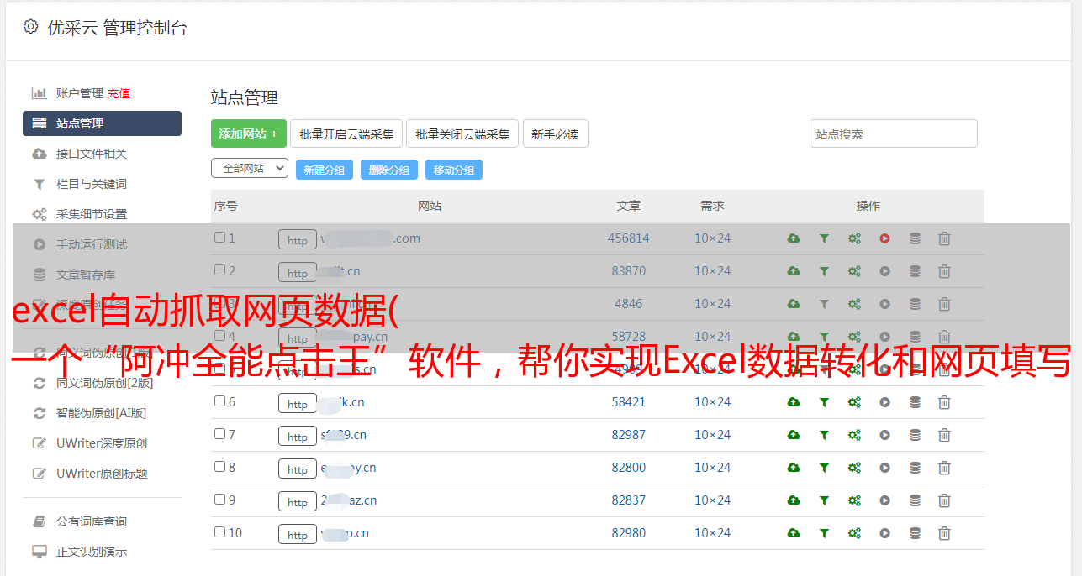Click the red 充值 link
This screenshot has width=1082, height=576.
point(119,93)
